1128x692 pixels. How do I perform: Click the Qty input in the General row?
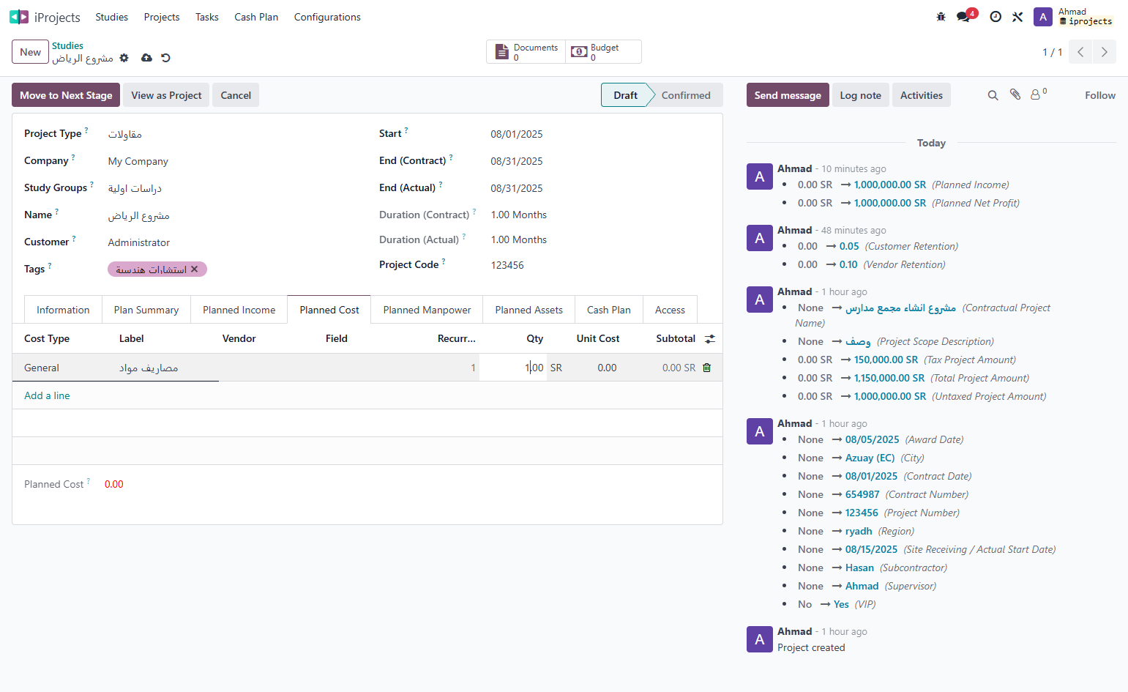513,368
